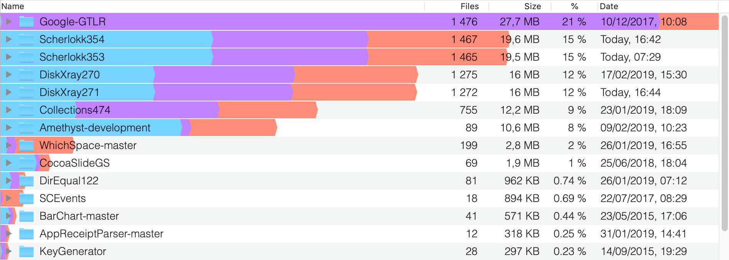Click the BarChart-master folder icon
The width and height of the screenshot is (729, 260).
pos(26,216)
